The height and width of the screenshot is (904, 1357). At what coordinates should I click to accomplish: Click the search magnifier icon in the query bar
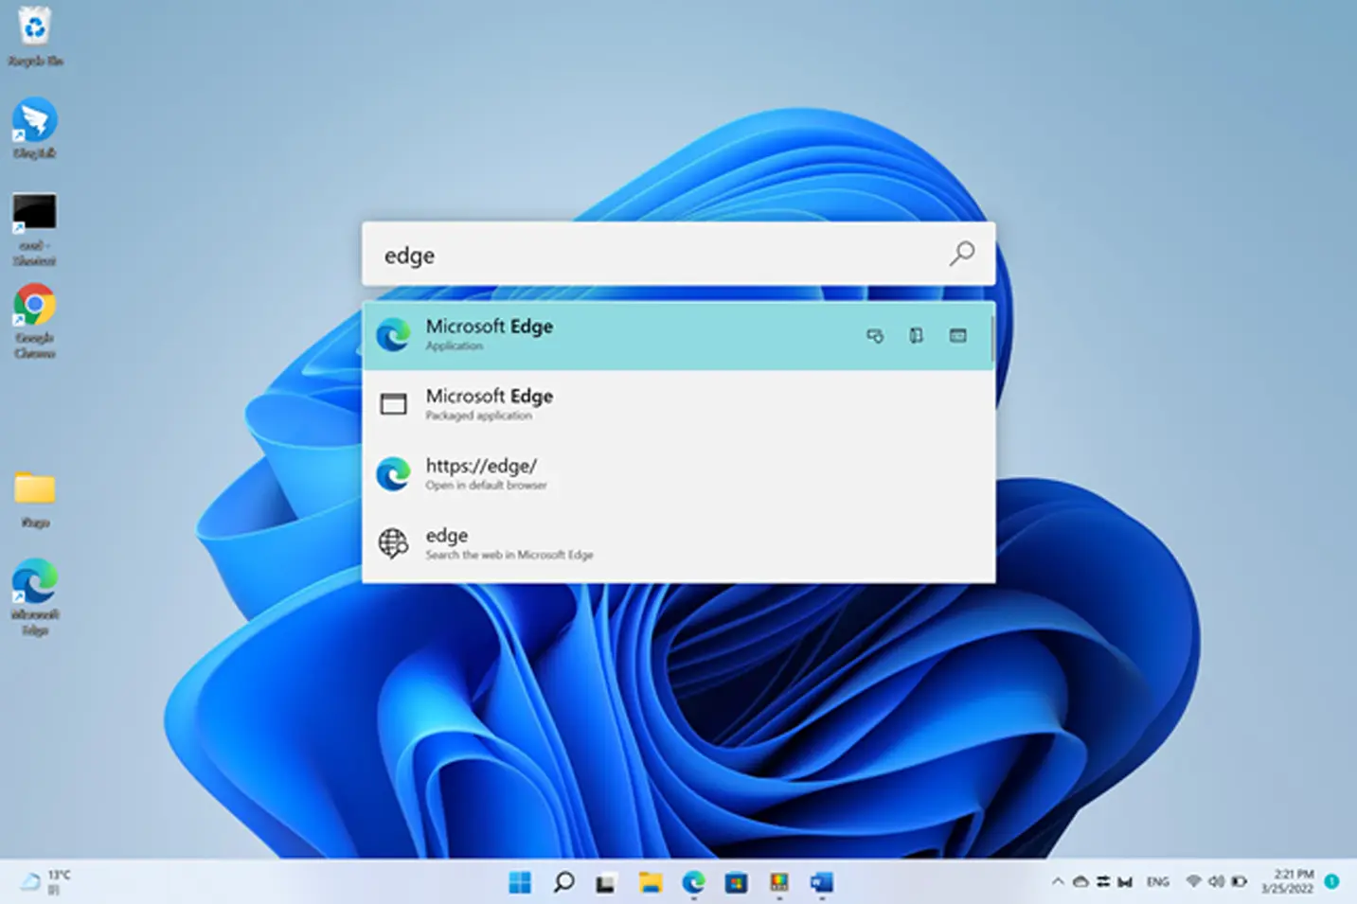click(961, 254)
